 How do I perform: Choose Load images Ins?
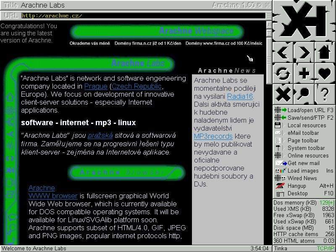[x=304, y=171]
